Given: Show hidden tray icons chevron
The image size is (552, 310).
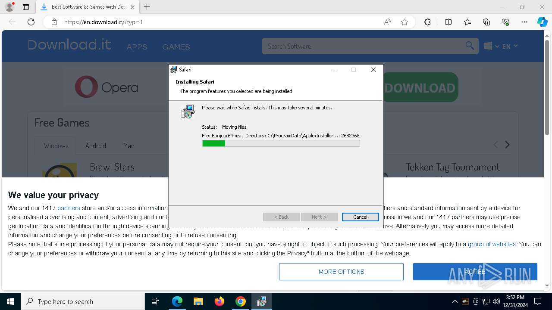Looking at the screenshot, I should tap(455, 301).
